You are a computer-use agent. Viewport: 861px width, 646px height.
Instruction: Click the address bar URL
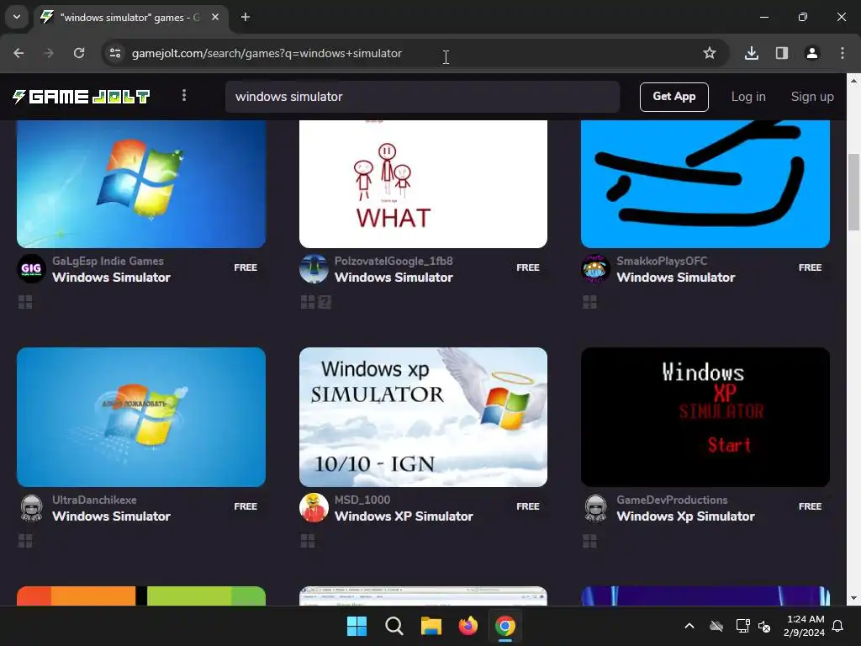[267, 53]
